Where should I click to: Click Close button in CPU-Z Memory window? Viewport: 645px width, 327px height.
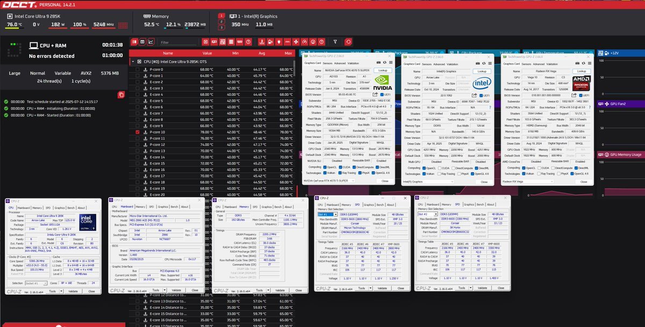300,290
